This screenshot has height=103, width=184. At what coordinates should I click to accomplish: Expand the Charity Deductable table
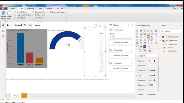tap(160, 37)
